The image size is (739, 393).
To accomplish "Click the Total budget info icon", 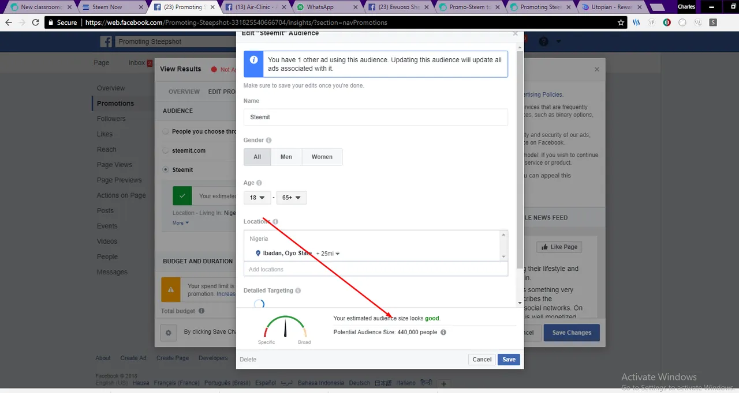I will click(x=201, y=311).
